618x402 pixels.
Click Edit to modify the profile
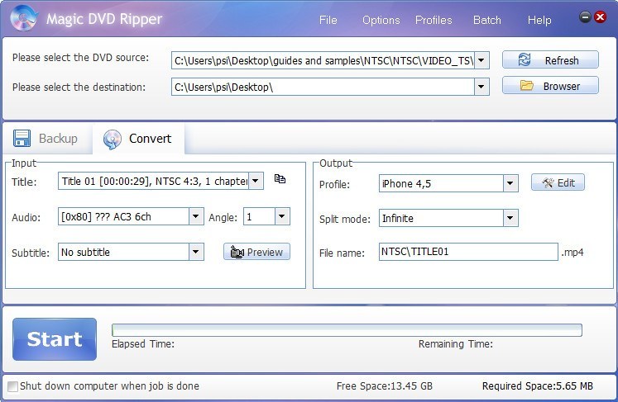tap(558, 182)
